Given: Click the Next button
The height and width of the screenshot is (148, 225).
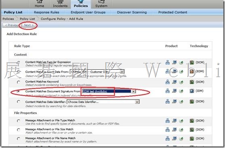Looking at the screenshot, I should pyautogui.click(x=29, y=25).
